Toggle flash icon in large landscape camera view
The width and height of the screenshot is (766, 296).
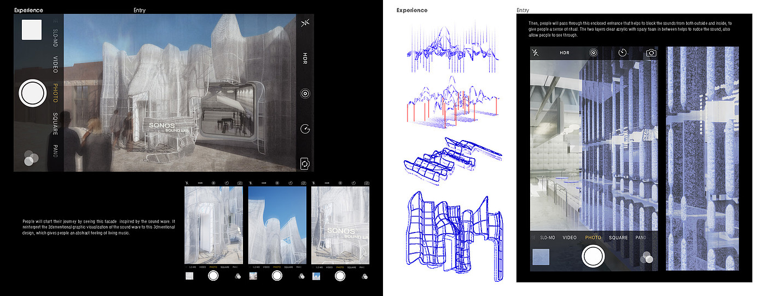305,23
